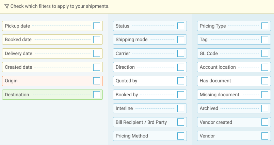Enable the Tag filter checkbox
Viewport: 274px width, 145px height.
tap(265, 40)
